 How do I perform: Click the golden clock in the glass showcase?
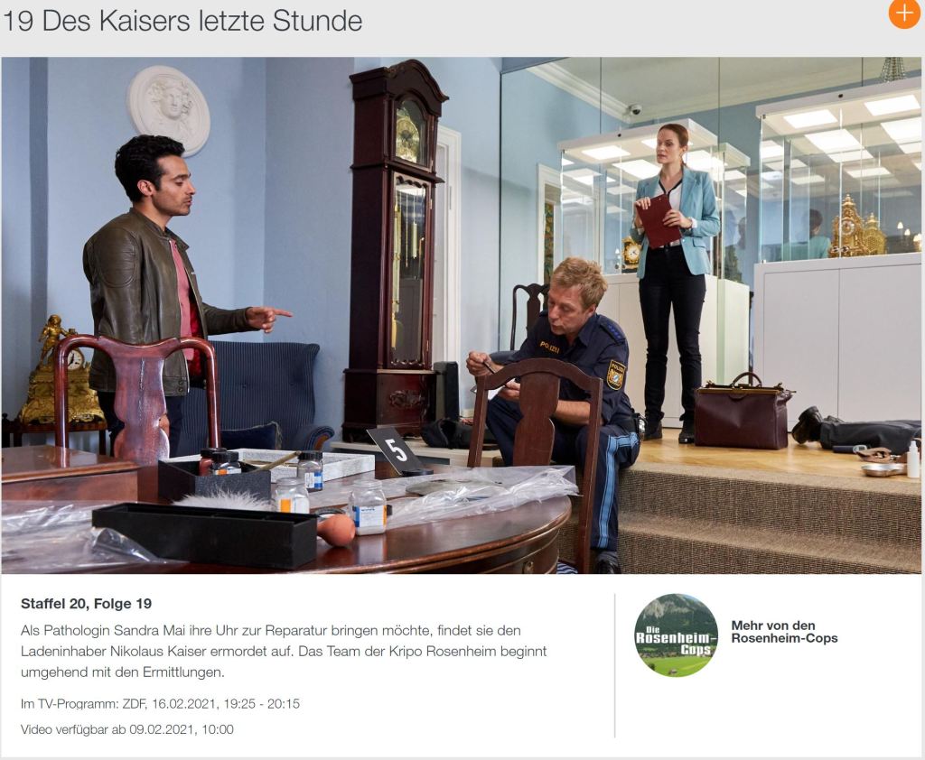point(856,229)
